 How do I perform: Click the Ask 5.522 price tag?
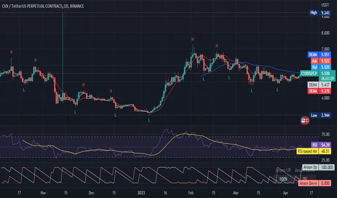pos(321,61)
